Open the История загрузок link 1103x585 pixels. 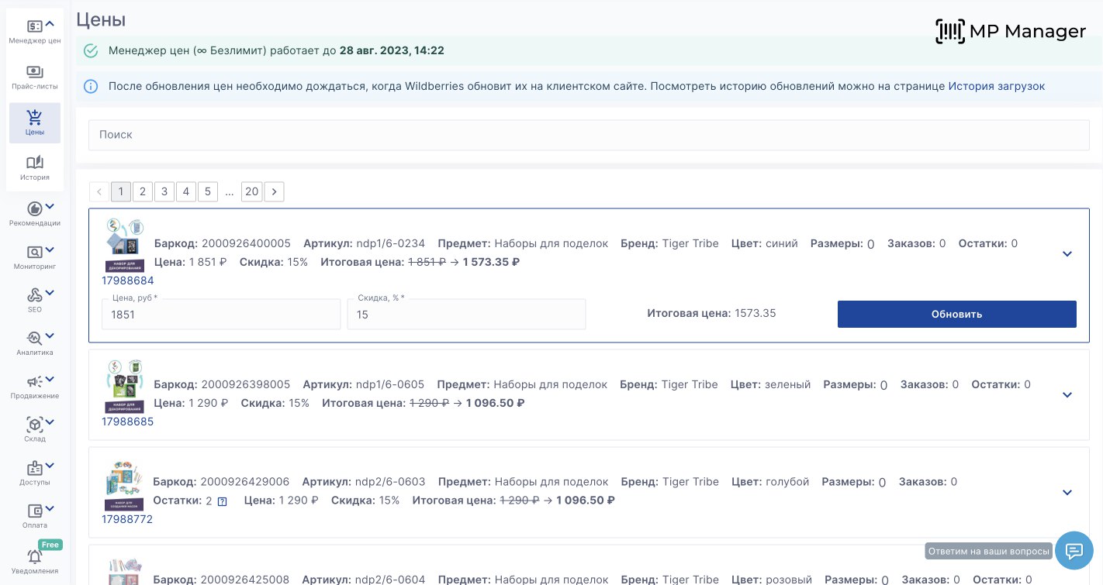point(996,86)
